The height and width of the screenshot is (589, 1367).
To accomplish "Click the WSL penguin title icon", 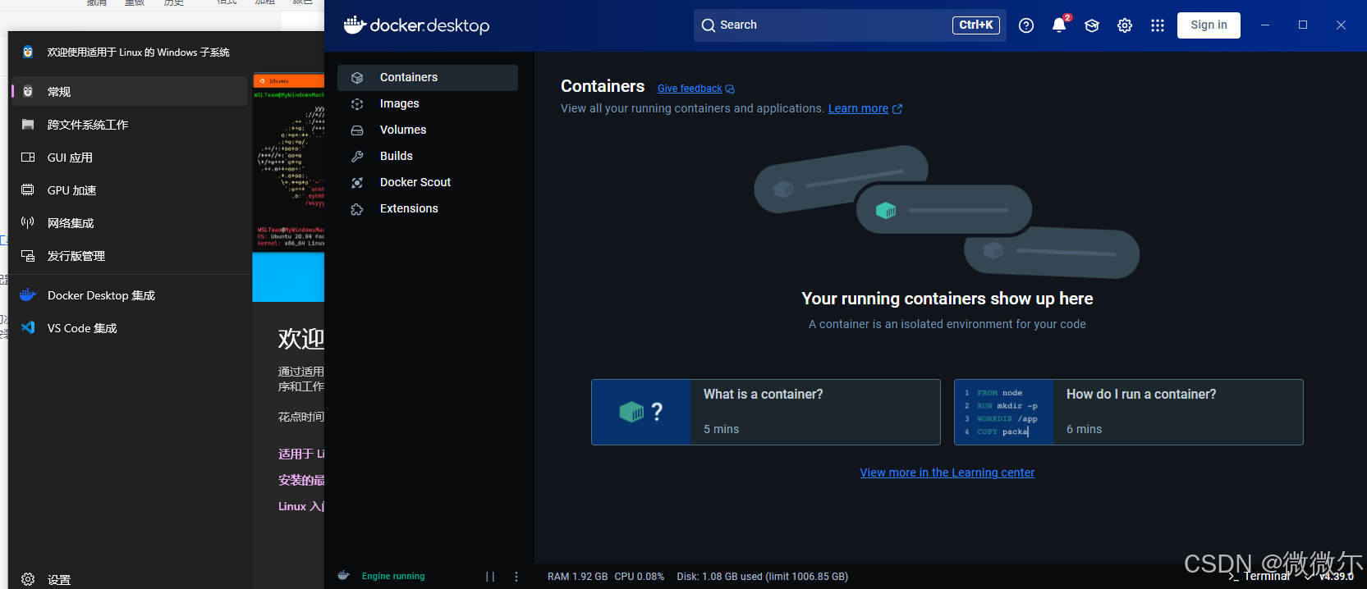I will point(28,52).
